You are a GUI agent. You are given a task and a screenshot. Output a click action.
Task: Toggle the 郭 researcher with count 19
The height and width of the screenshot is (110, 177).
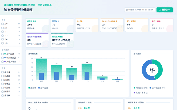(2, 88)
